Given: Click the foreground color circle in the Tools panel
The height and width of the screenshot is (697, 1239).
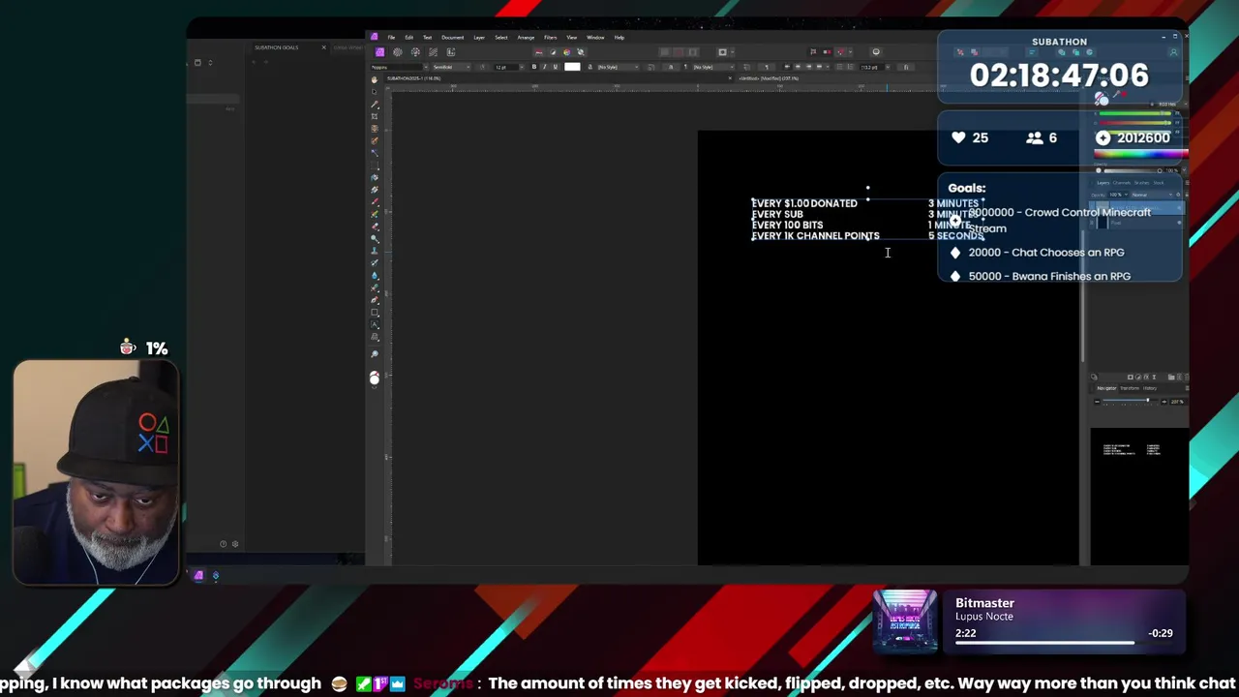Looking at the screenshot, I should click(x=375, y=379).
